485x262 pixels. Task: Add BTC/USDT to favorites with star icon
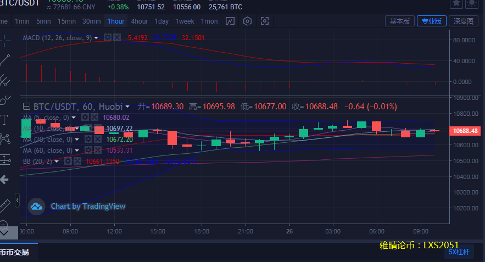pyautogui.click(x=456, y=3)
